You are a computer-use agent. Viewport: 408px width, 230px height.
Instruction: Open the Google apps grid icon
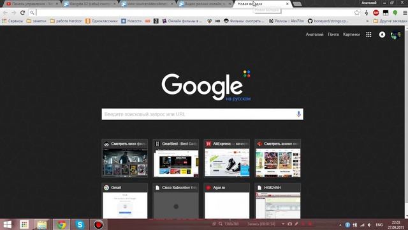[368, 34]
